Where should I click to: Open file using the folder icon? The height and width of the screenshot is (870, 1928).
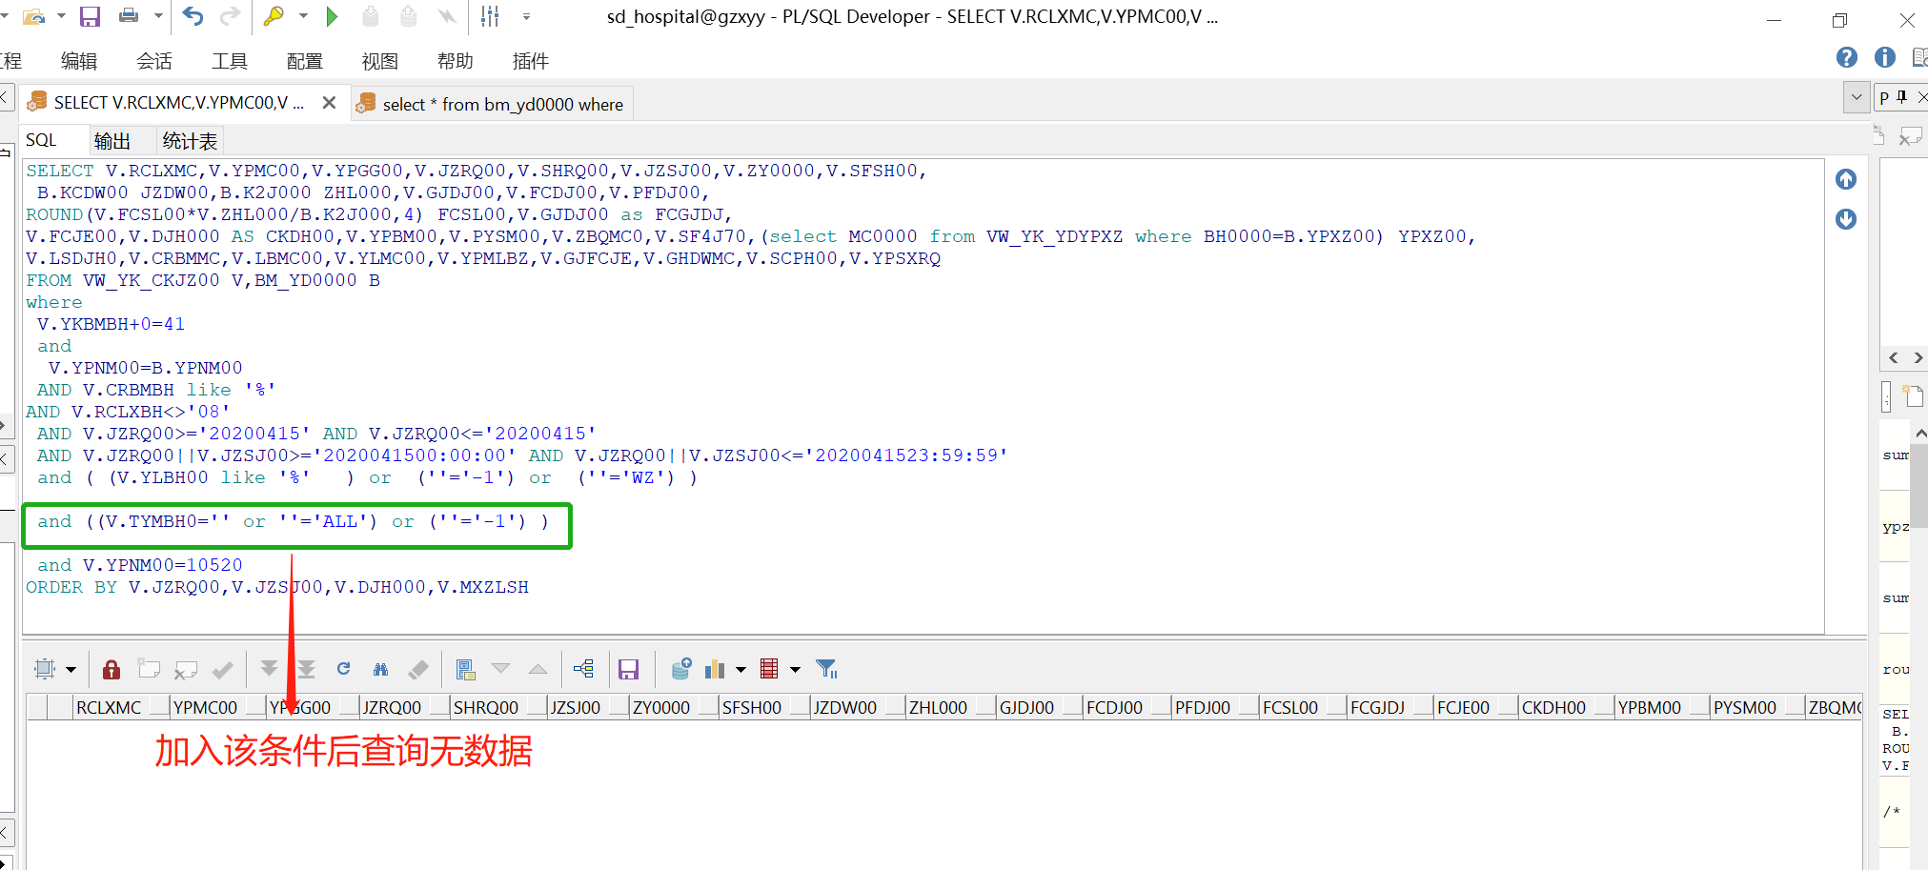(33, 16)
